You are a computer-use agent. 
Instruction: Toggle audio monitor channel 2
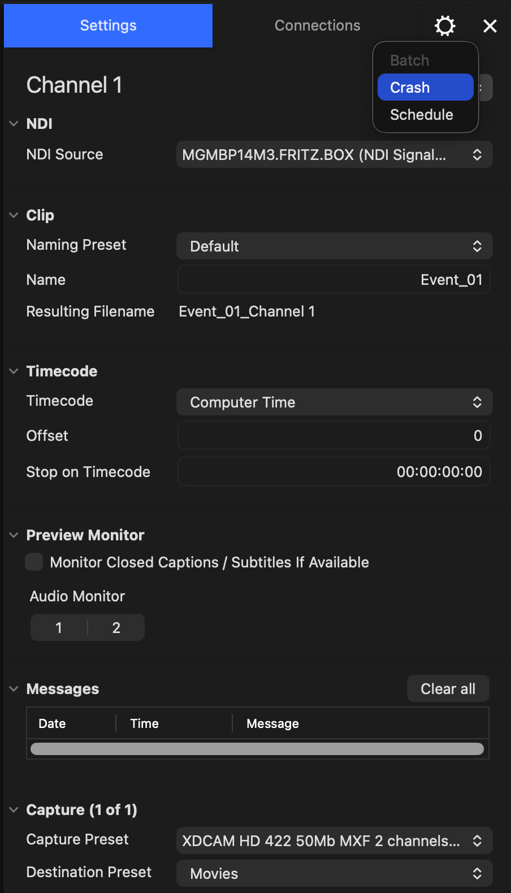[116, 627]
